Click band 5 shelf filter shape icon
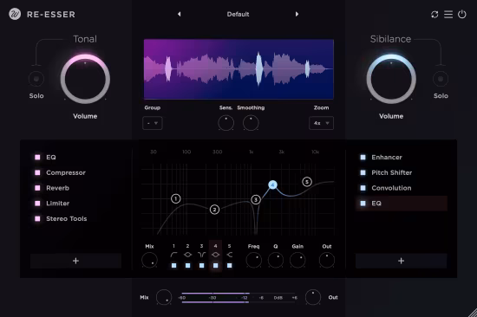Image resolution: width=477 pixels, height=317 pixels. coord(230,255)
